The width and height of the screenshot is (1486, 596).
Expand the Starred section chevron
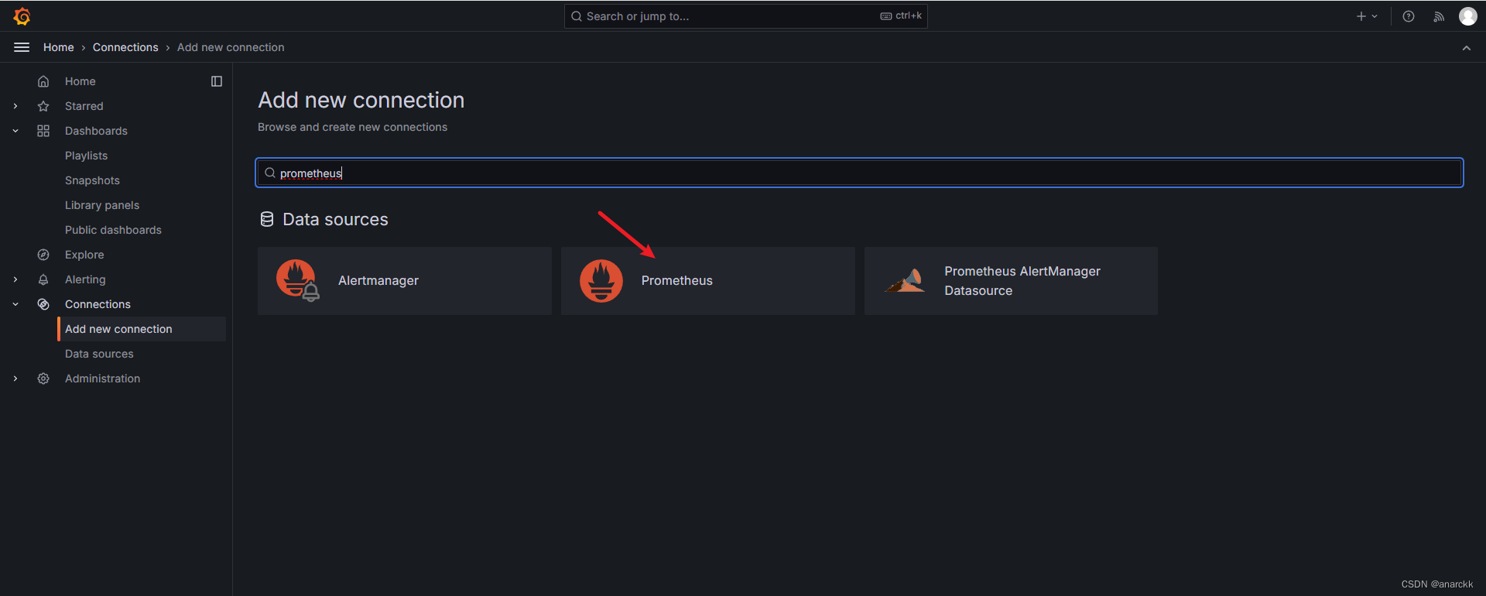point(15,106)
